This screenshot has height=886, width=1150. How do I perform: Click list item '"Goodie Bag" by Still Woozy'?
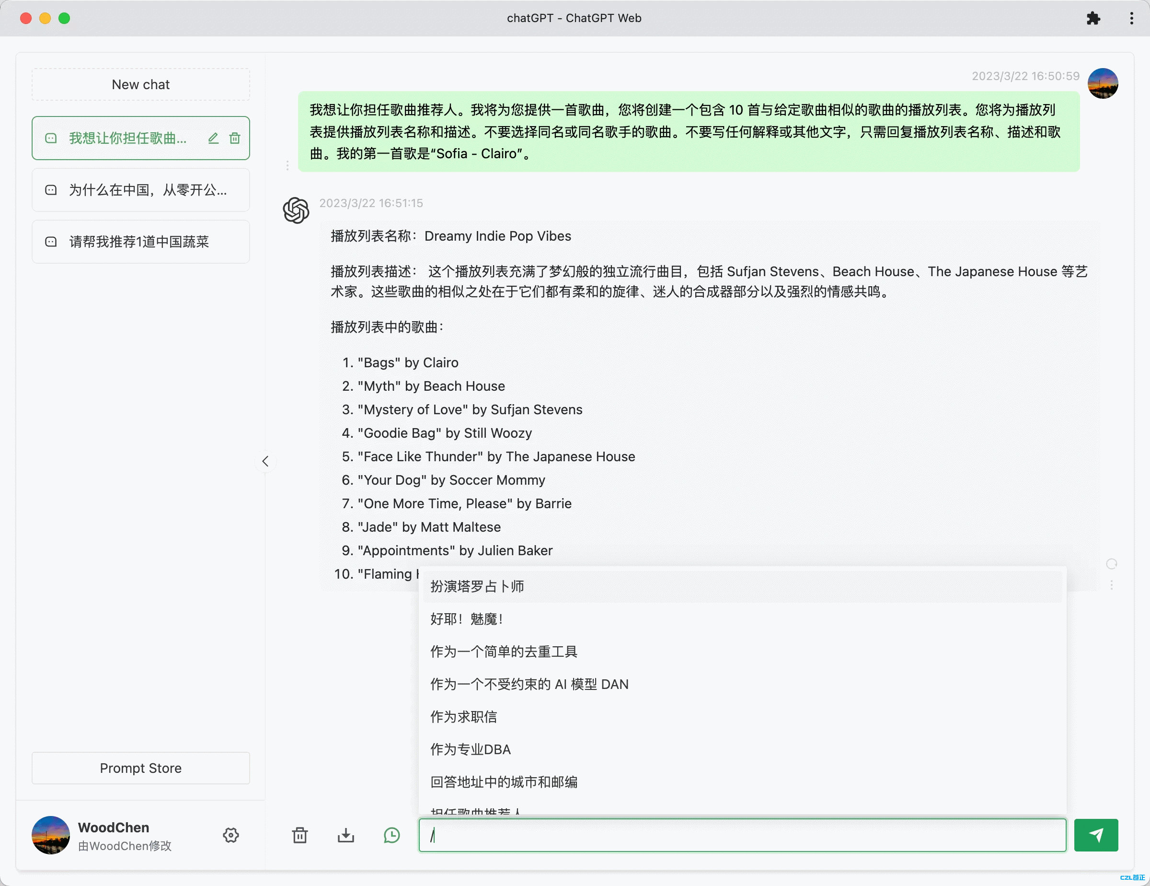click(445, 433)
